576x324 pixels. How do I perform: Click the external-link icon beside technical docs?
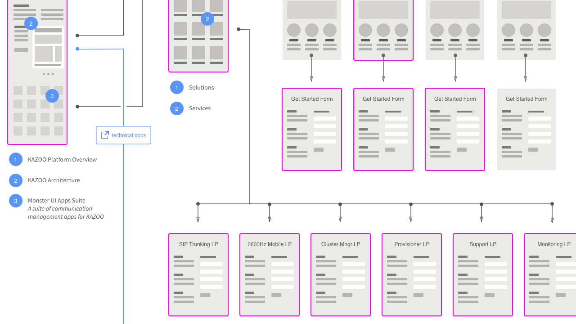[105, 135]
